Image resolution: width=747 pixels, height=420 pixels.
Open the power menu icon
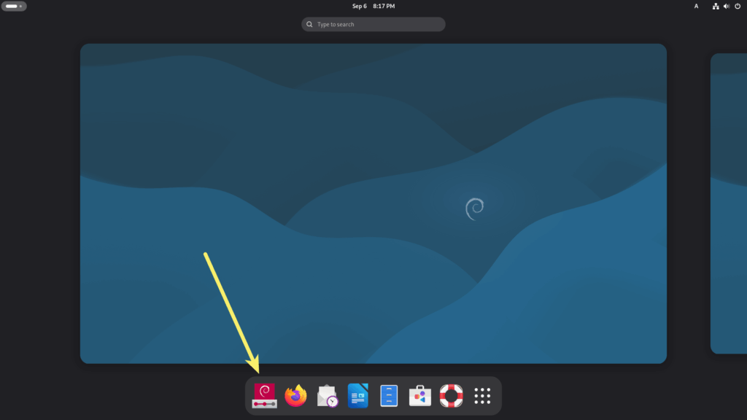click(x=738, y=6)
